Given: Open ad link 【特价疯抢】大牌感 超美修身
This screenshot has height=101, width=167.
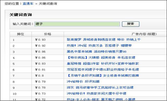Looking at the screenshot, I should (x=101, y=58).
